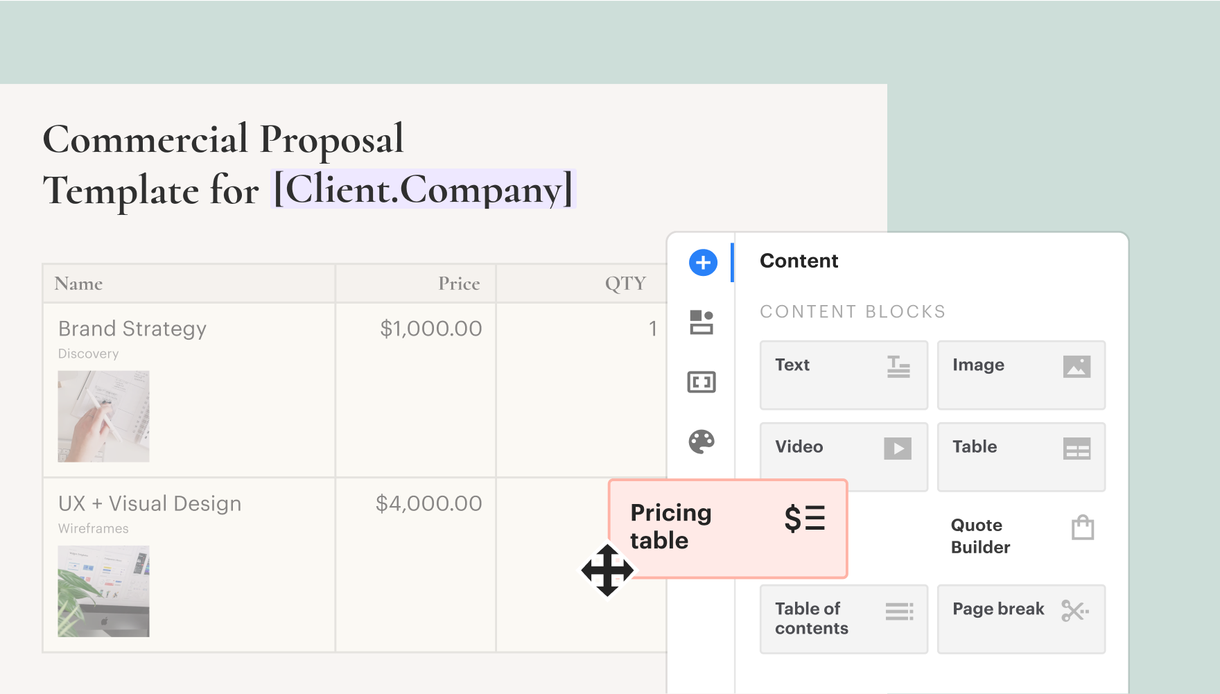Insert a Text content block
The image size is (1220, 694).
[x=843, y=375]
